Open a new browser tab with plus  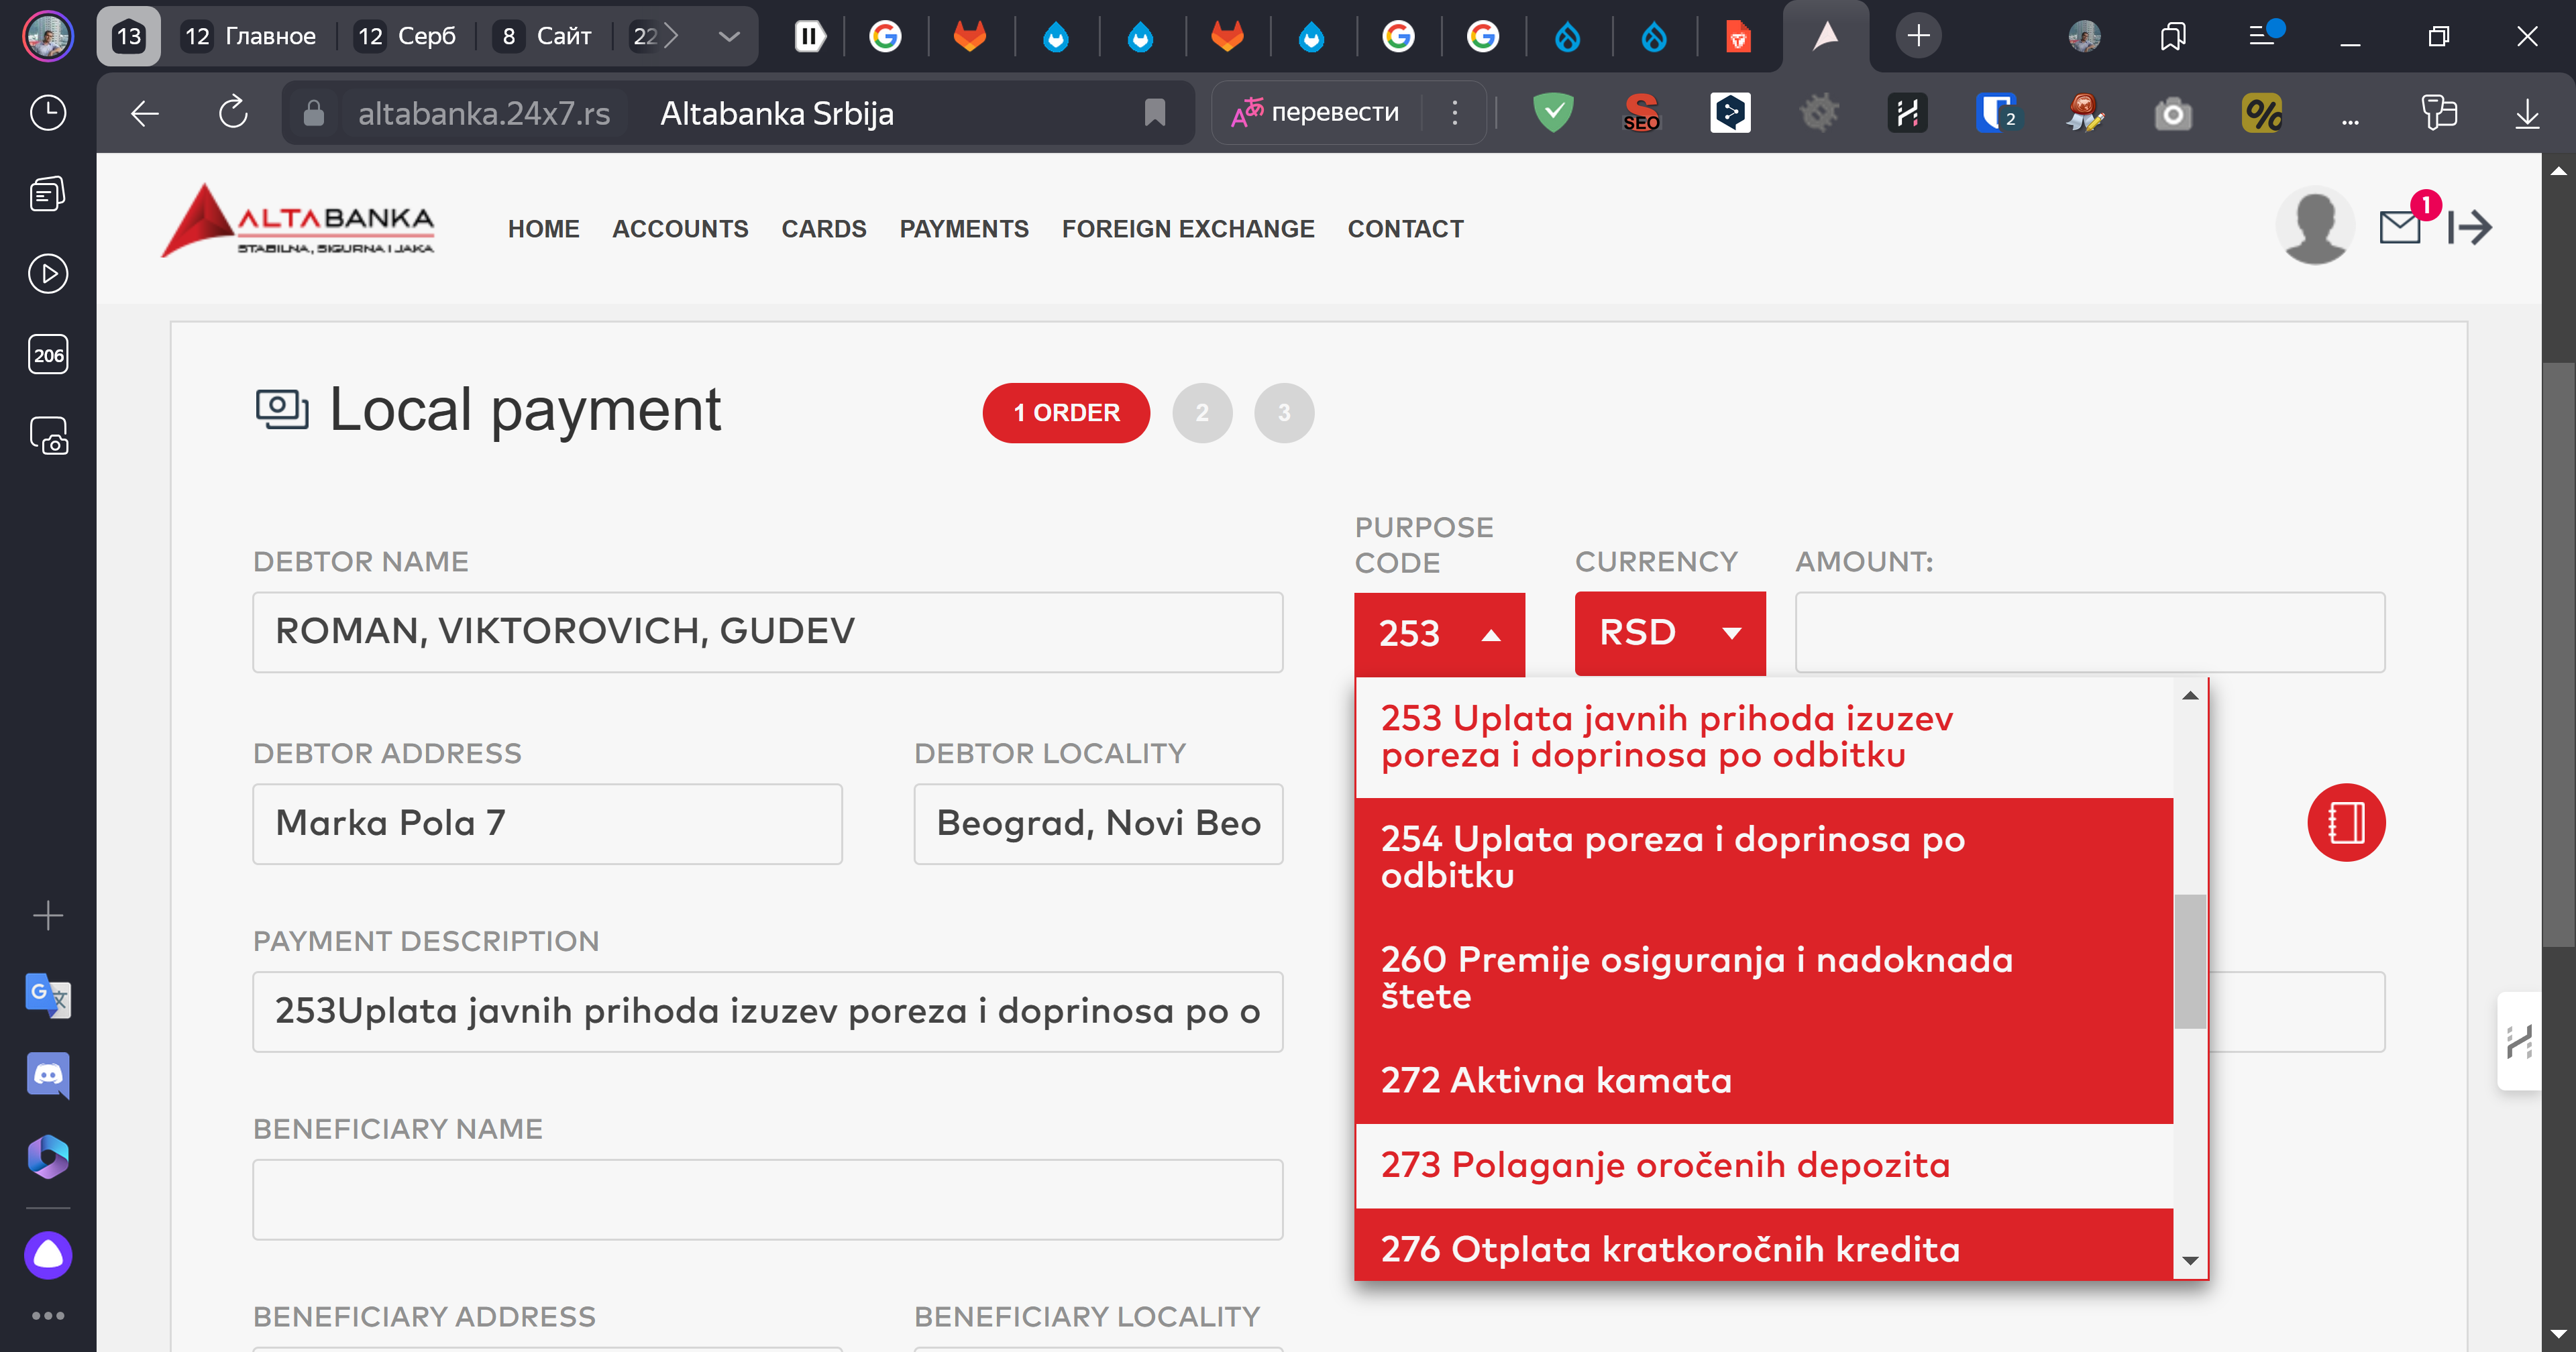coord(1918,36)
